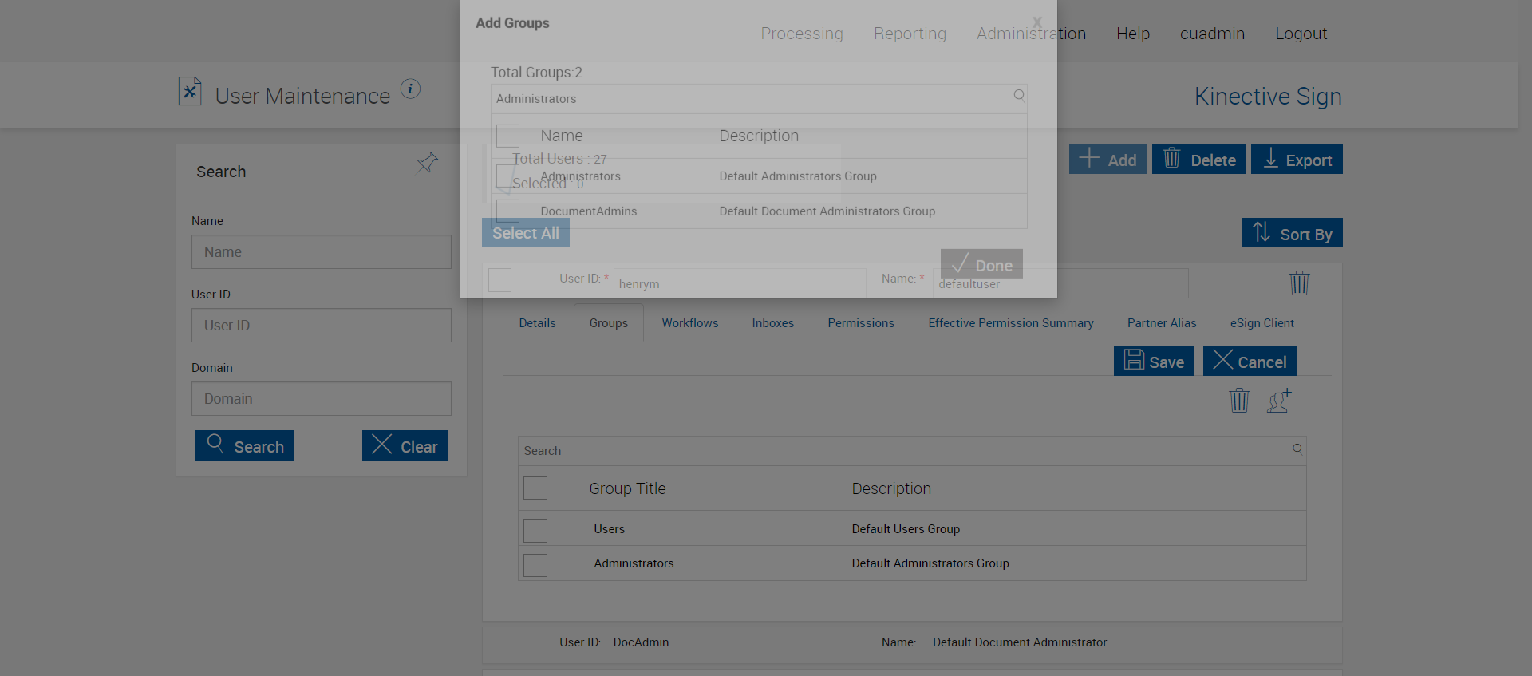Tick the checkbox beside the Group Title header

point(535,488)
